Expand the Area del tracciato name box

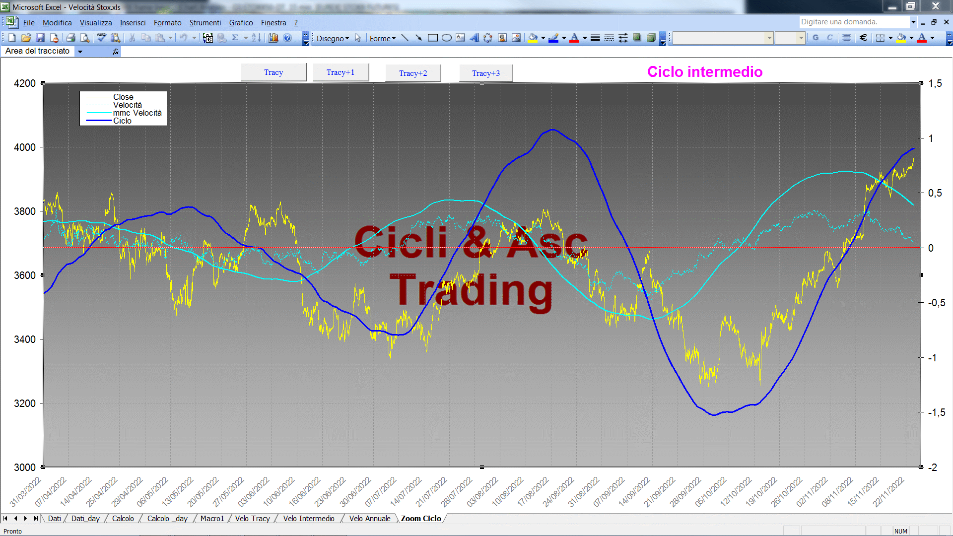[80, 51]
